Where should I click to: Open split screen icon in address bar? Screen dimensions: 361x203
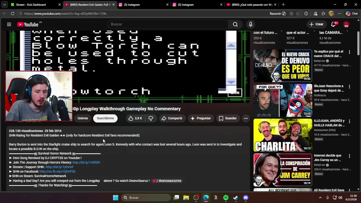(291, 14)
